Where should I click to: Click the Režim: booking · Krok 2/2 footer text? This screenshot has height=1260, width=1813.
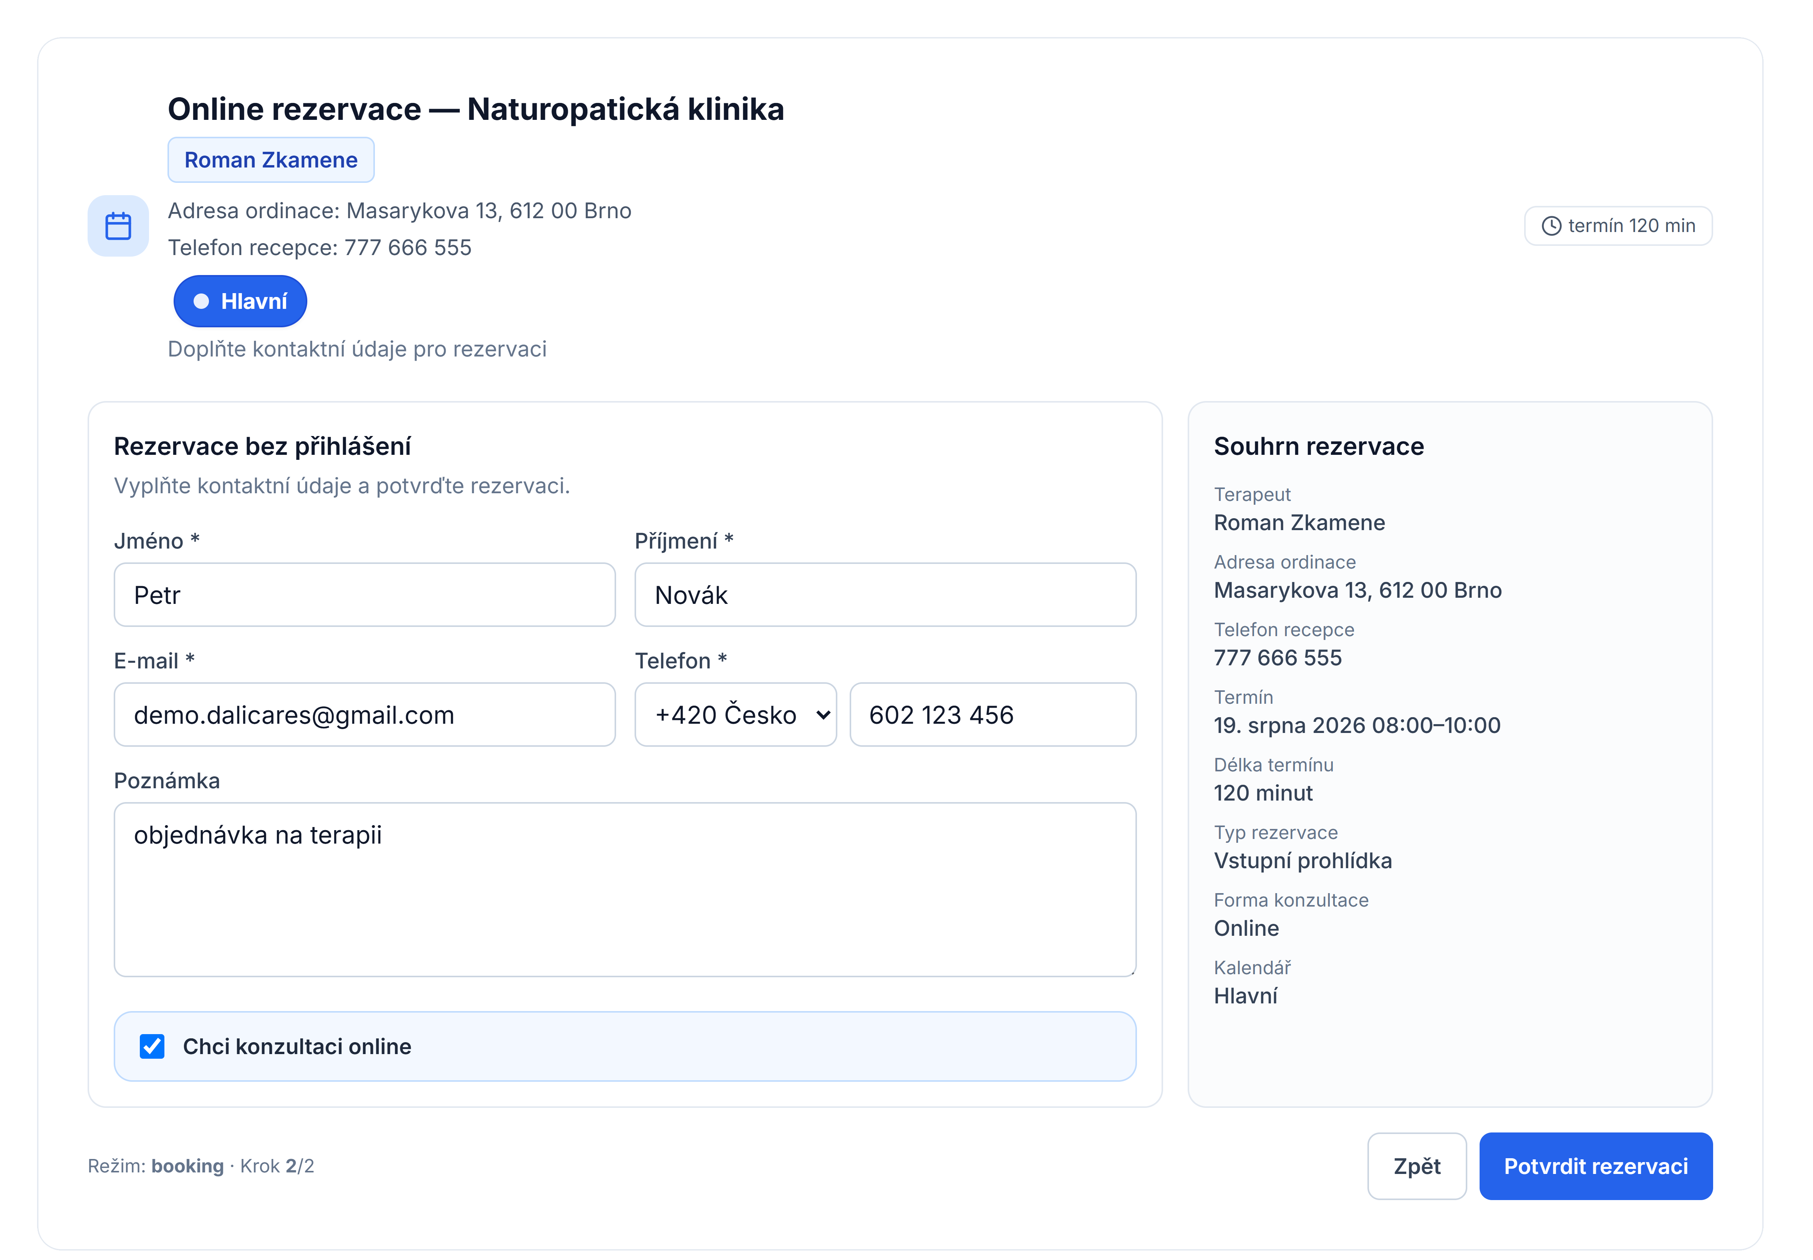click(x=201, y=1166)
